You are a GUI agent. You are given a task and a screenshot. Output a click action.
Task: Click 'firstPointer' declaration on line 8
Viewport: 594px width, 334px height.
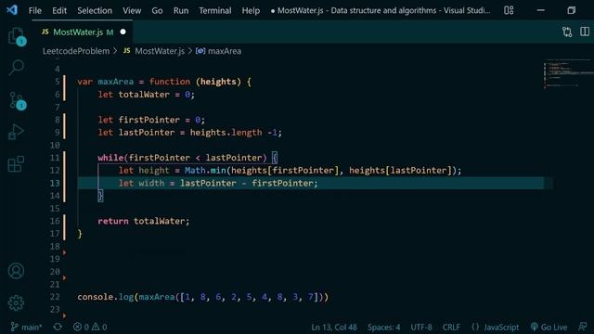pos(148,120)
